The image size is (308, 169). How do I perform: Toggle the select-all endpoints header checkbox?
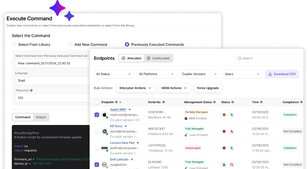[97, 102]
